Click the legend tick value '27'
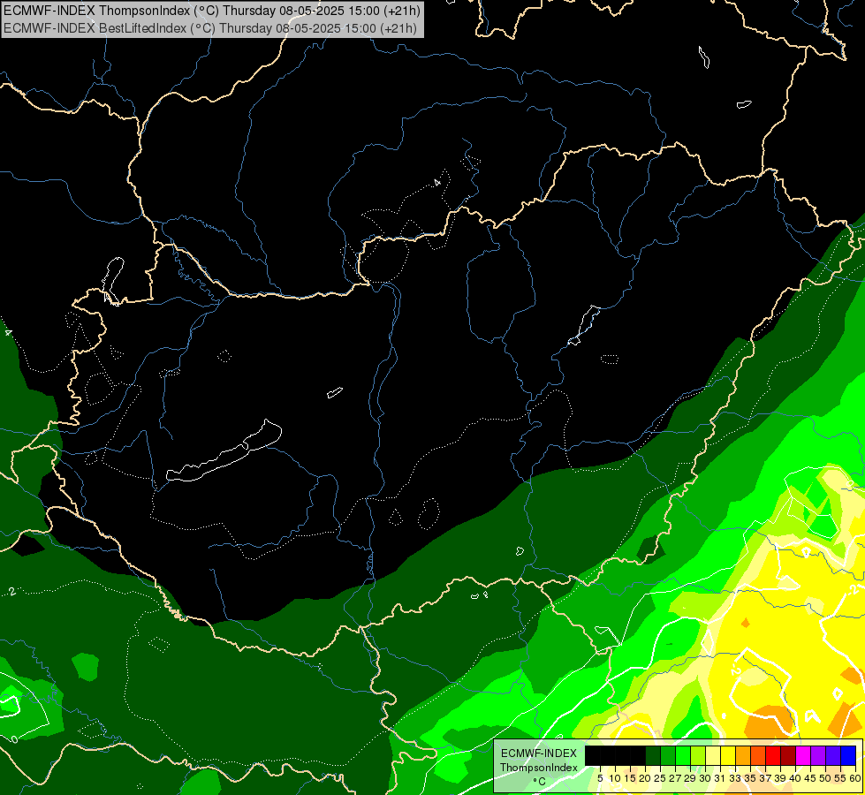The width and height of the screenshot is (865, 795). [x=675, y=778]
